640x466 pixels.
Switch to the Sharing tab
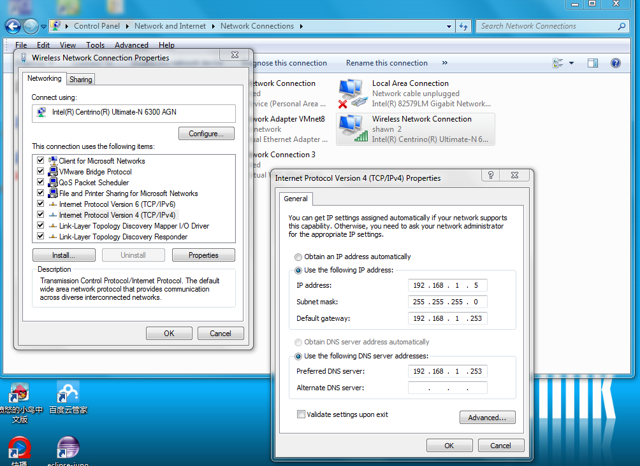(x=81, y=79)
